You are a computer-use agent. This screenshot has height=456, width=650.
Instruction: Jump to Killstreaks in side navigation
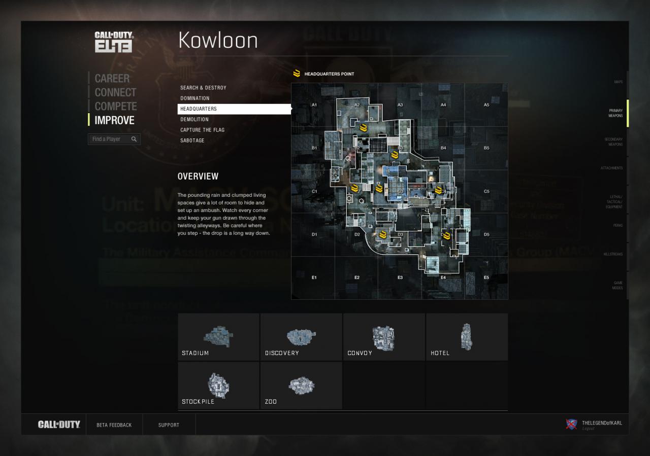[x=613, y=254]
